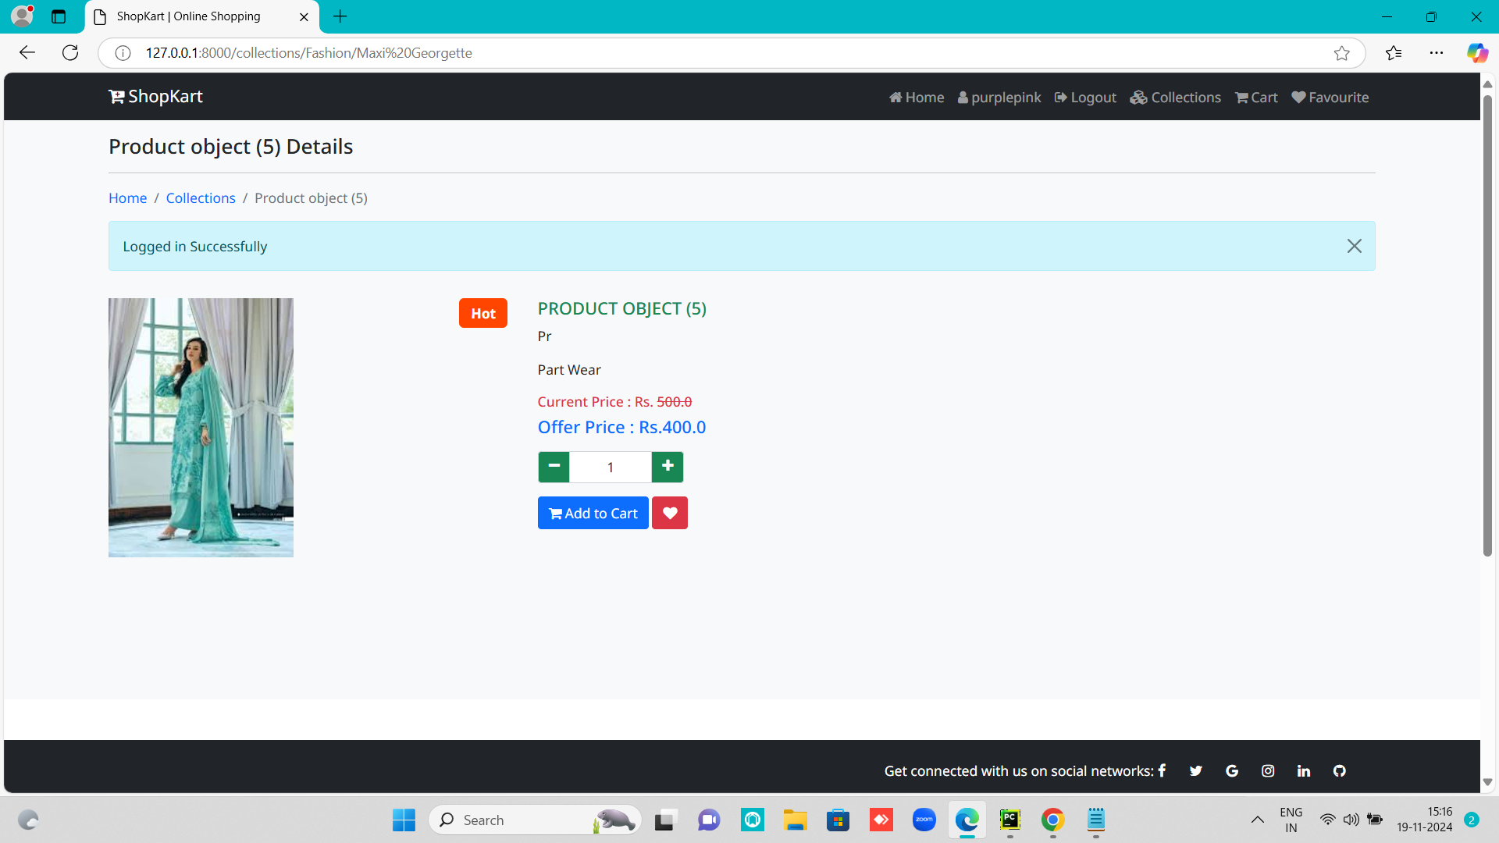Open Favourite items from the navbar
The image size is (1499, 843).
pyautogui.click(x=1330, y=98)
